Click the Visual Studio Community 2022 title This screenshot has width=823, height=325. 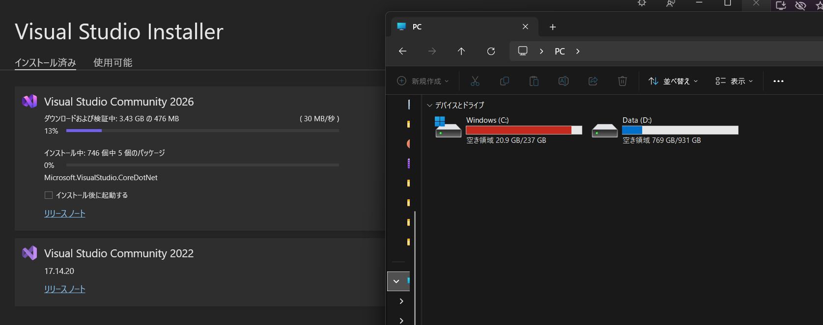(119, 253)
